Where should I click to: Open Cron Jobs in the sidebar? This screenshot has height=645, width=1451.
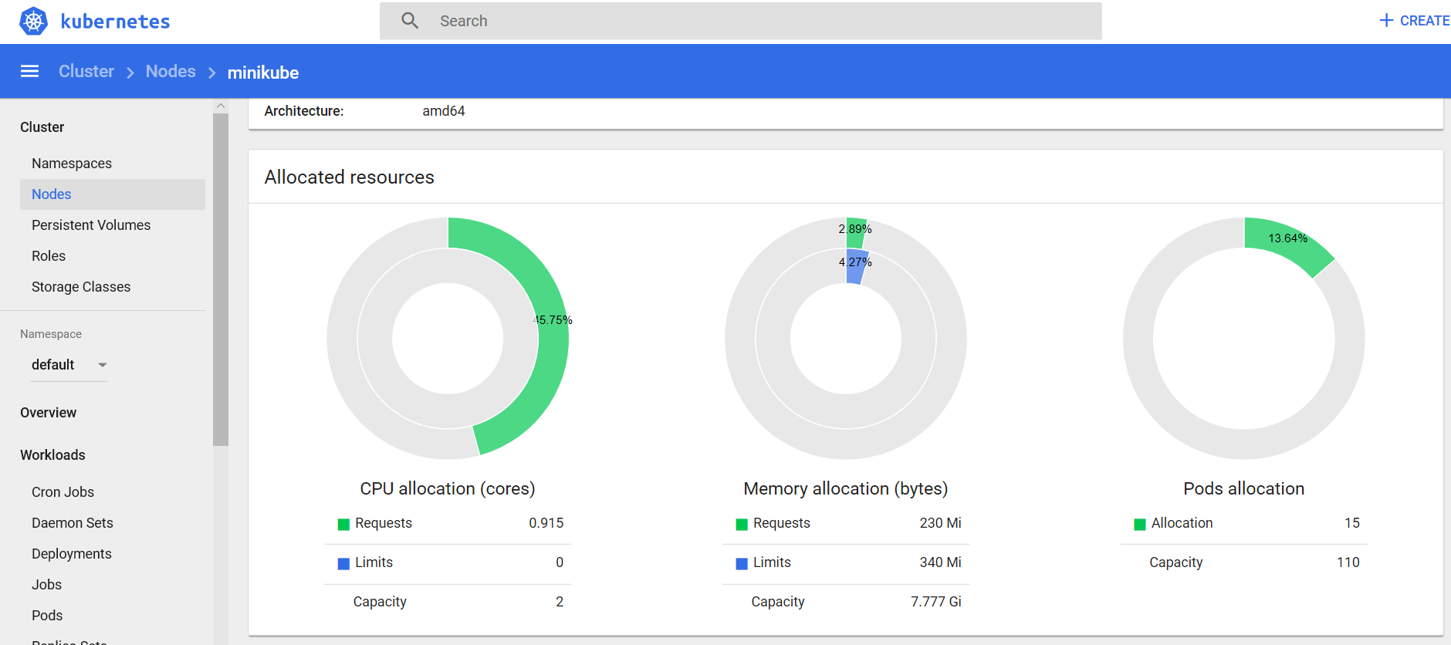(x=63, y=492)
